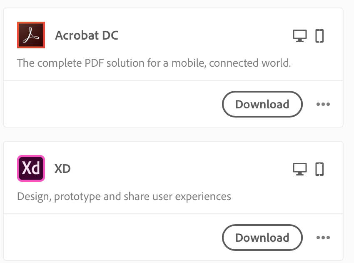
Task: Click the mobile phone icon for Acrobat DC
Action: [x=319, y=36]
